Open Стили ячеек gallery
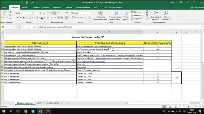This screenshot has height=114, width=204. click(126, 16)
